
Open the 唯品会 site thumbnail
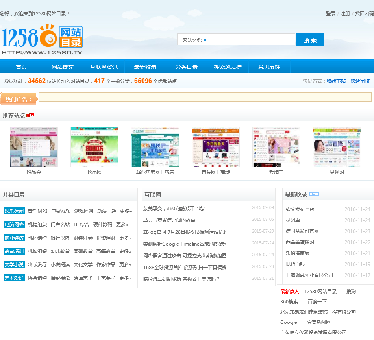[x=34, y=147]
